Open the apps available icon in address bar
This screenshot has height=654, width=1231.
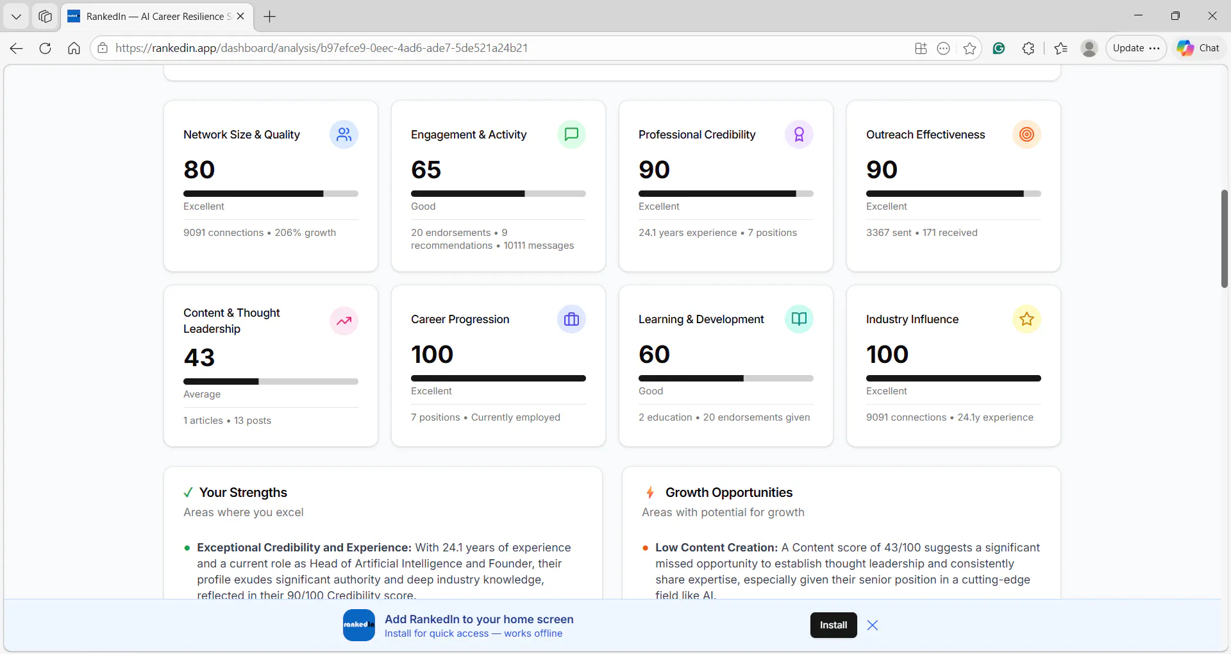(x=921, y=48)
